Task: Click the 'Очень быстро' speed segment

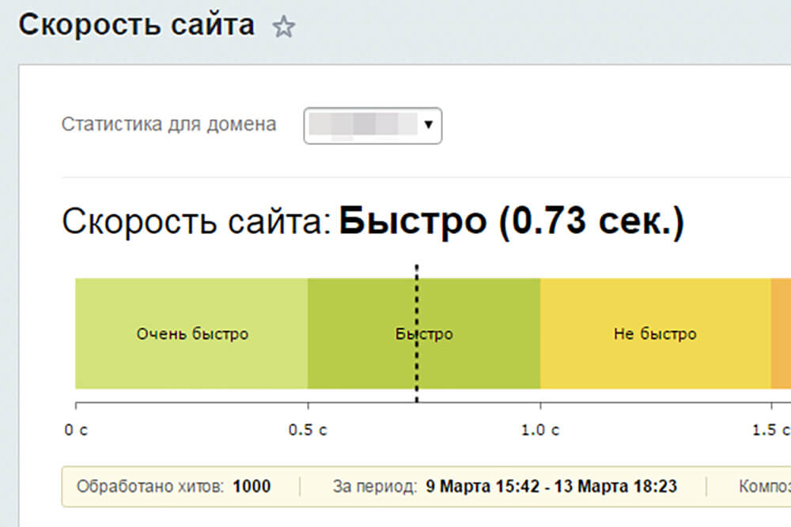Action: (191, 333)
